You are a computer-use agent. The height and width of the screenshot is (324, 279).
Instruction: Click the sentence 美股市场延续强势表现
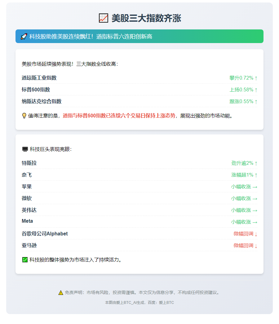coord(46,64)
